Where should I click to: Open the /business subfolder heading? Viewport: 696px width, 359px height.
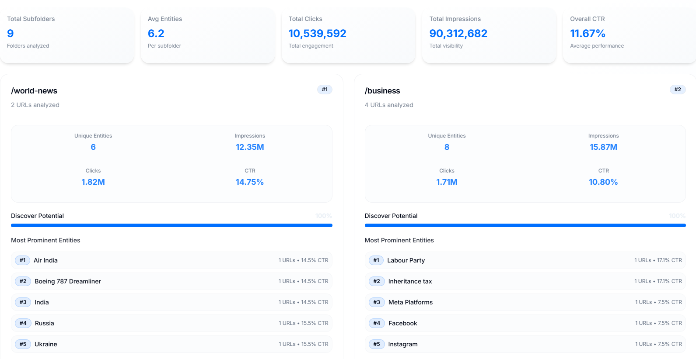click(x=382, y=91)
